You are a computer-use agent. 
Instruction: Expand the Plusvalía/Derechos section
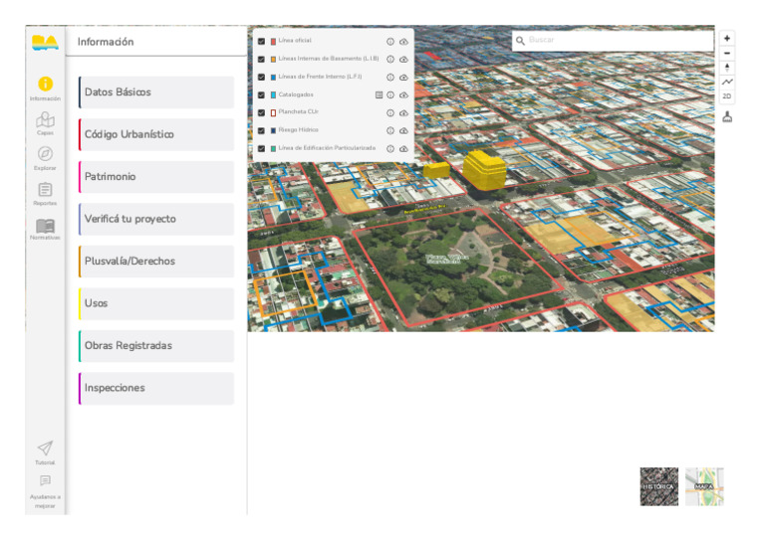click(156, 261)
